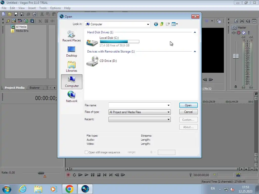
Task: Click the Pause button in transport
Action: 93,175
